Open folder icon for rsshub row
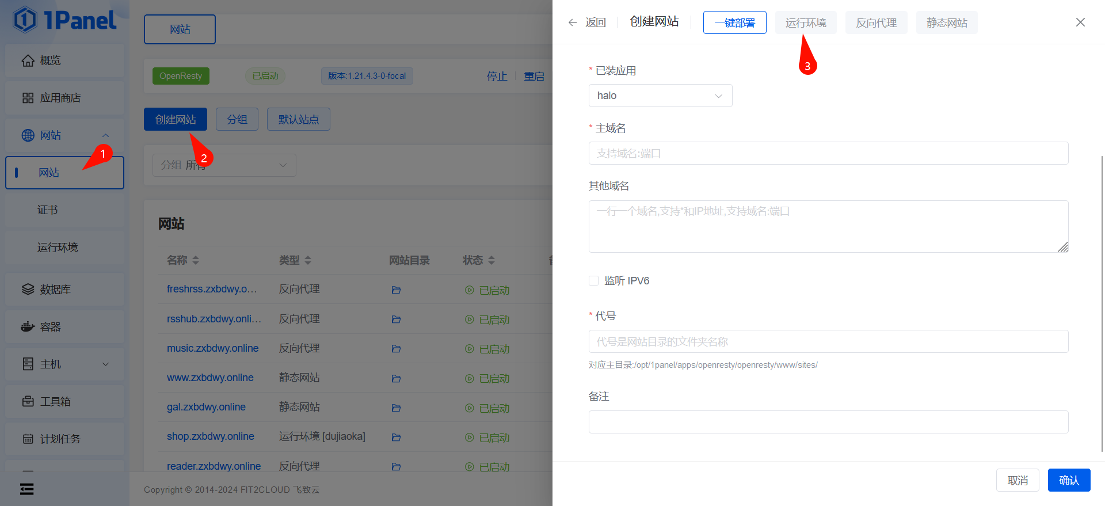Image resolution: width=1105 pixels, height=506 pixels. tap(396, 319)
